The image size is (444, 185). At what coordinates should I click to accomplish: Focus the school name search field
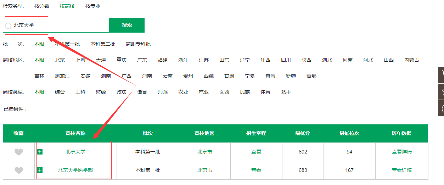coord(56,25)
